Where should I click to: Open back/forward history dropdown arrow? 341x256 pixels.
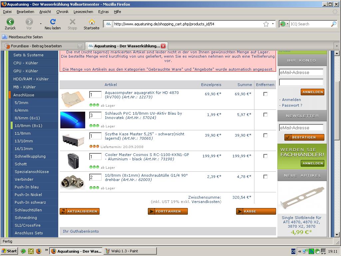(x=41, y=24)
